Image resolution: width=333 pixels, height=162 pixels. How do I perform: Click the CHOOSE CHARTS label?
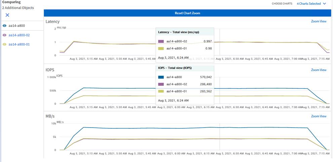pyautogui.click(x=282, y=4)
